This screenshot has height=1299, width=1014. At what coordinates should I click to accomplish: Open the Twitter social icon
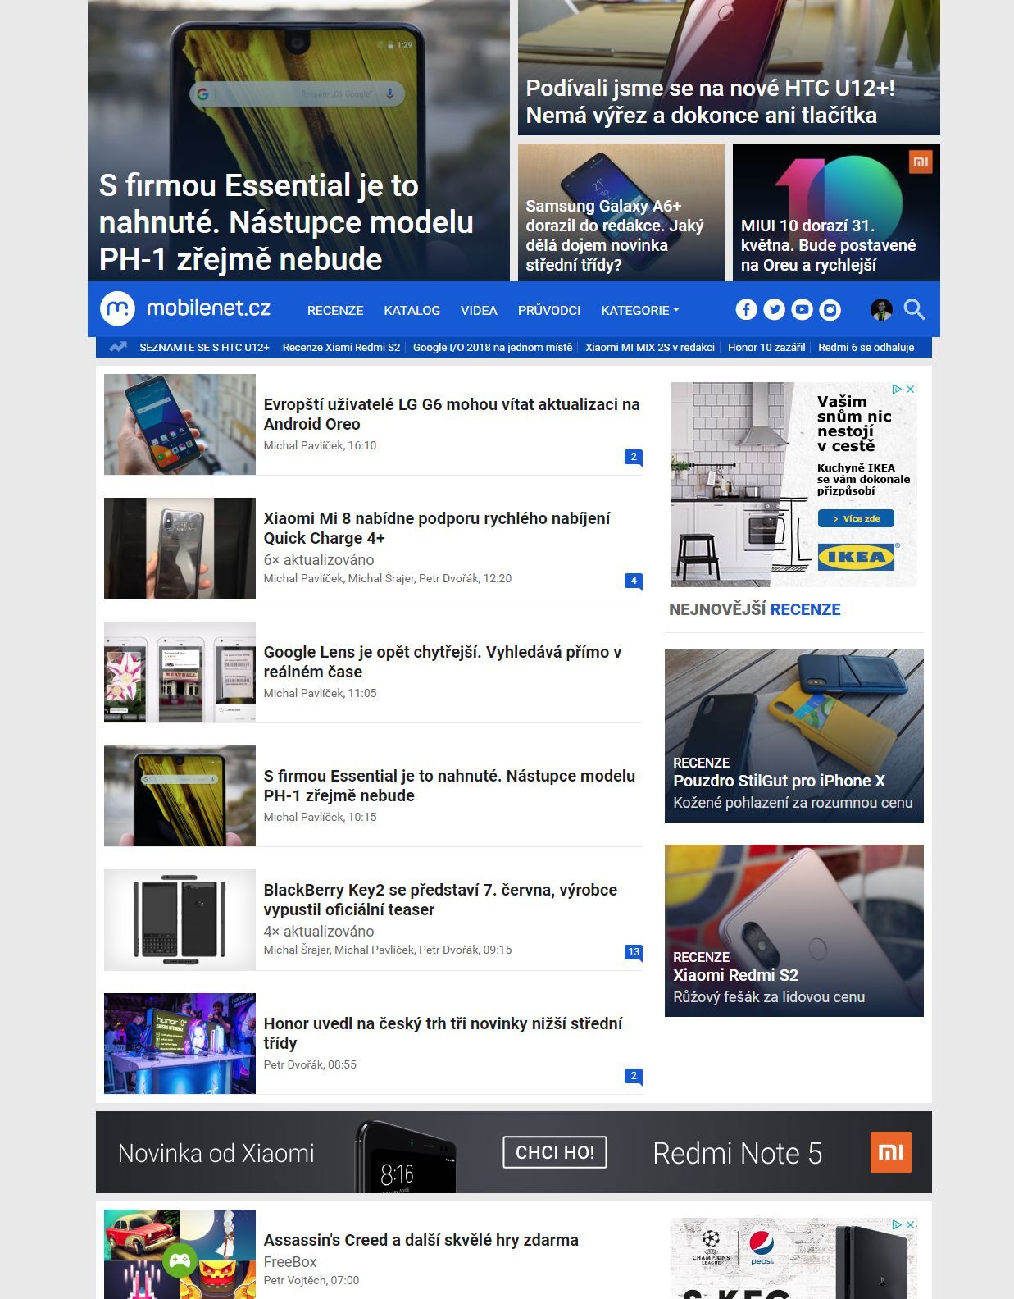774,309
